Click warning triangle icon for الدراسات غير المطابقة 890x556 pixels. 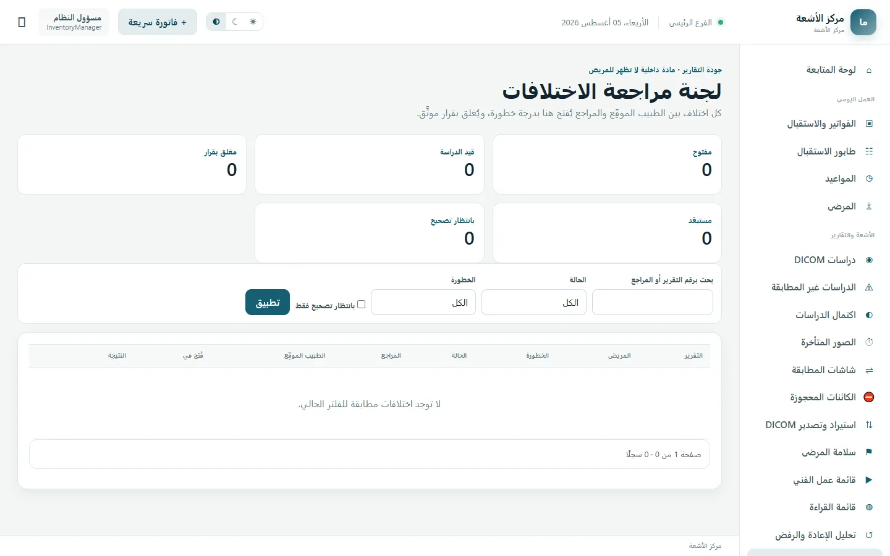869,287
